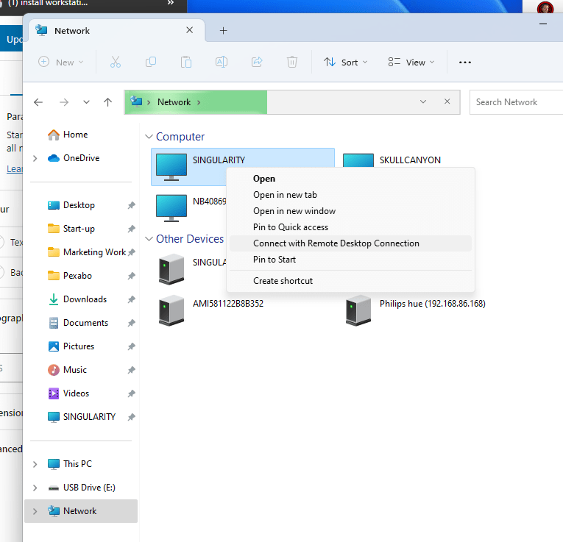Click the network icon in address bar
Viewport: 563px width, 542px height.
click(136, 101)
